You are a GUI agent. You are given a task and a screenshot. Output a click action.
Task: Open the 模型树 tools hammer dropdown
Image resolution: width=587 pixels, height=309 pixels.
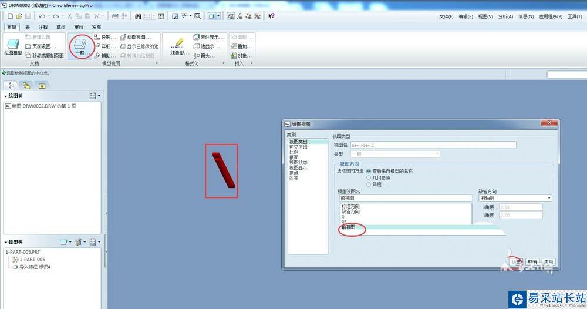80,242
